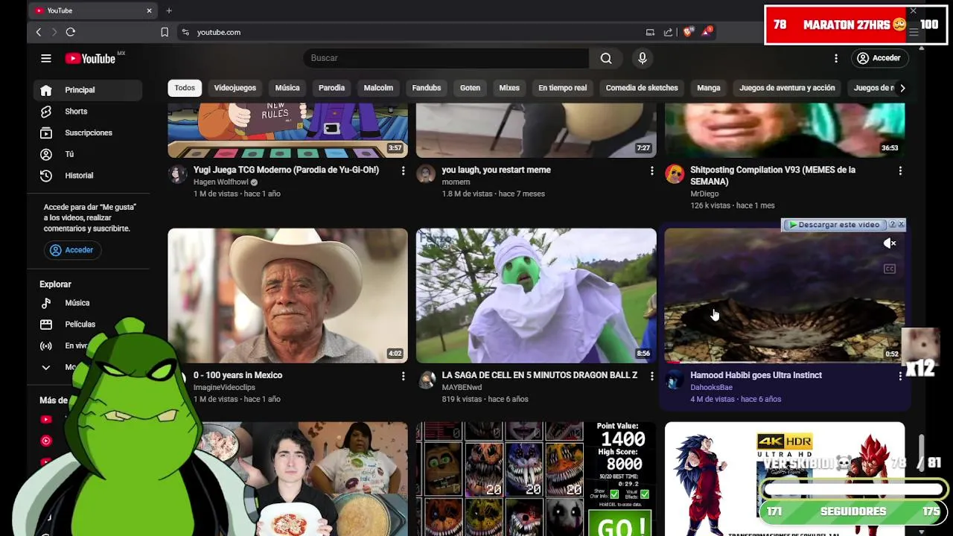Select the Comedia de sketches chip
Screen dimensions: 953x536
pos(642,88)
